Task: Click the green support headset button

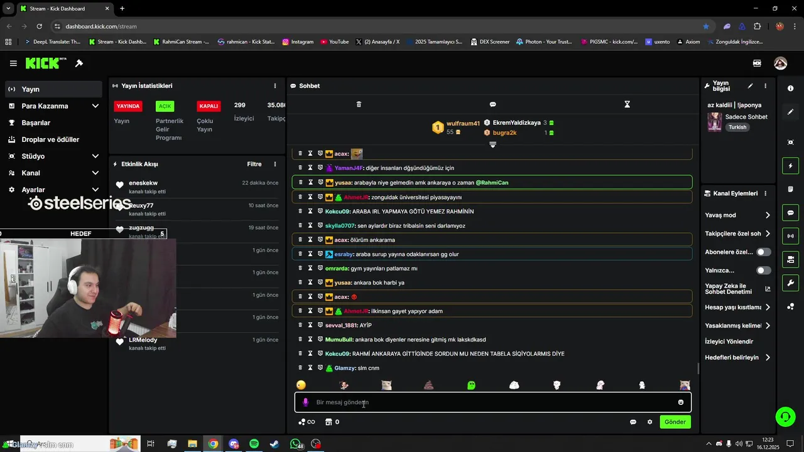Action: click(785, 416)
